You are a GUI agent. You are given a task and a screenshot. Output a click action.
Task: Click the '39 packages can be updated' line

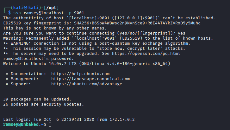click(x=37, y=99)
